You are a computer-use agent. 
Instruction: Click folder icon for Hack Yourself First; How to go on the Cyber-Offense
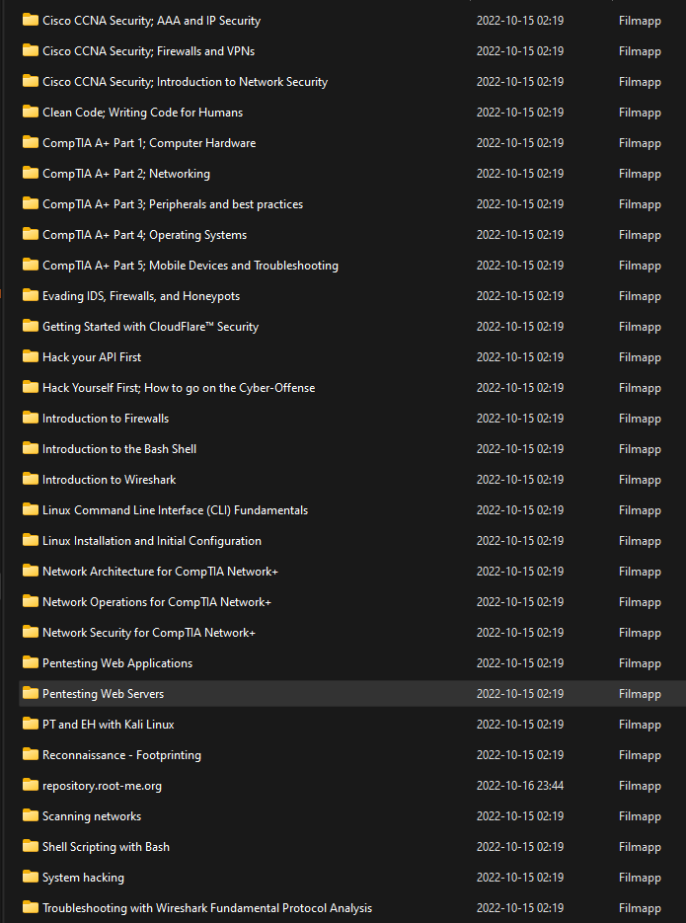31,387
